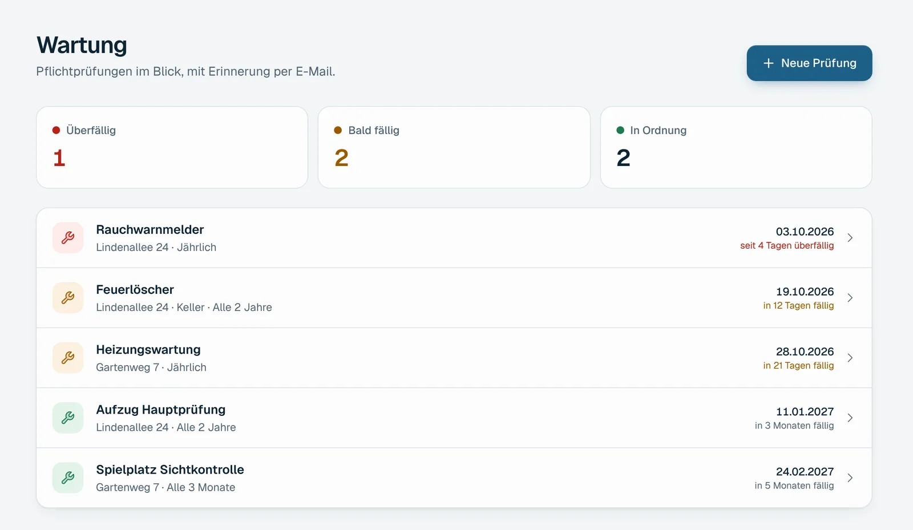
Task: Open the Rauchwarnmelder entry title
Action: click(x=150, y=229)
